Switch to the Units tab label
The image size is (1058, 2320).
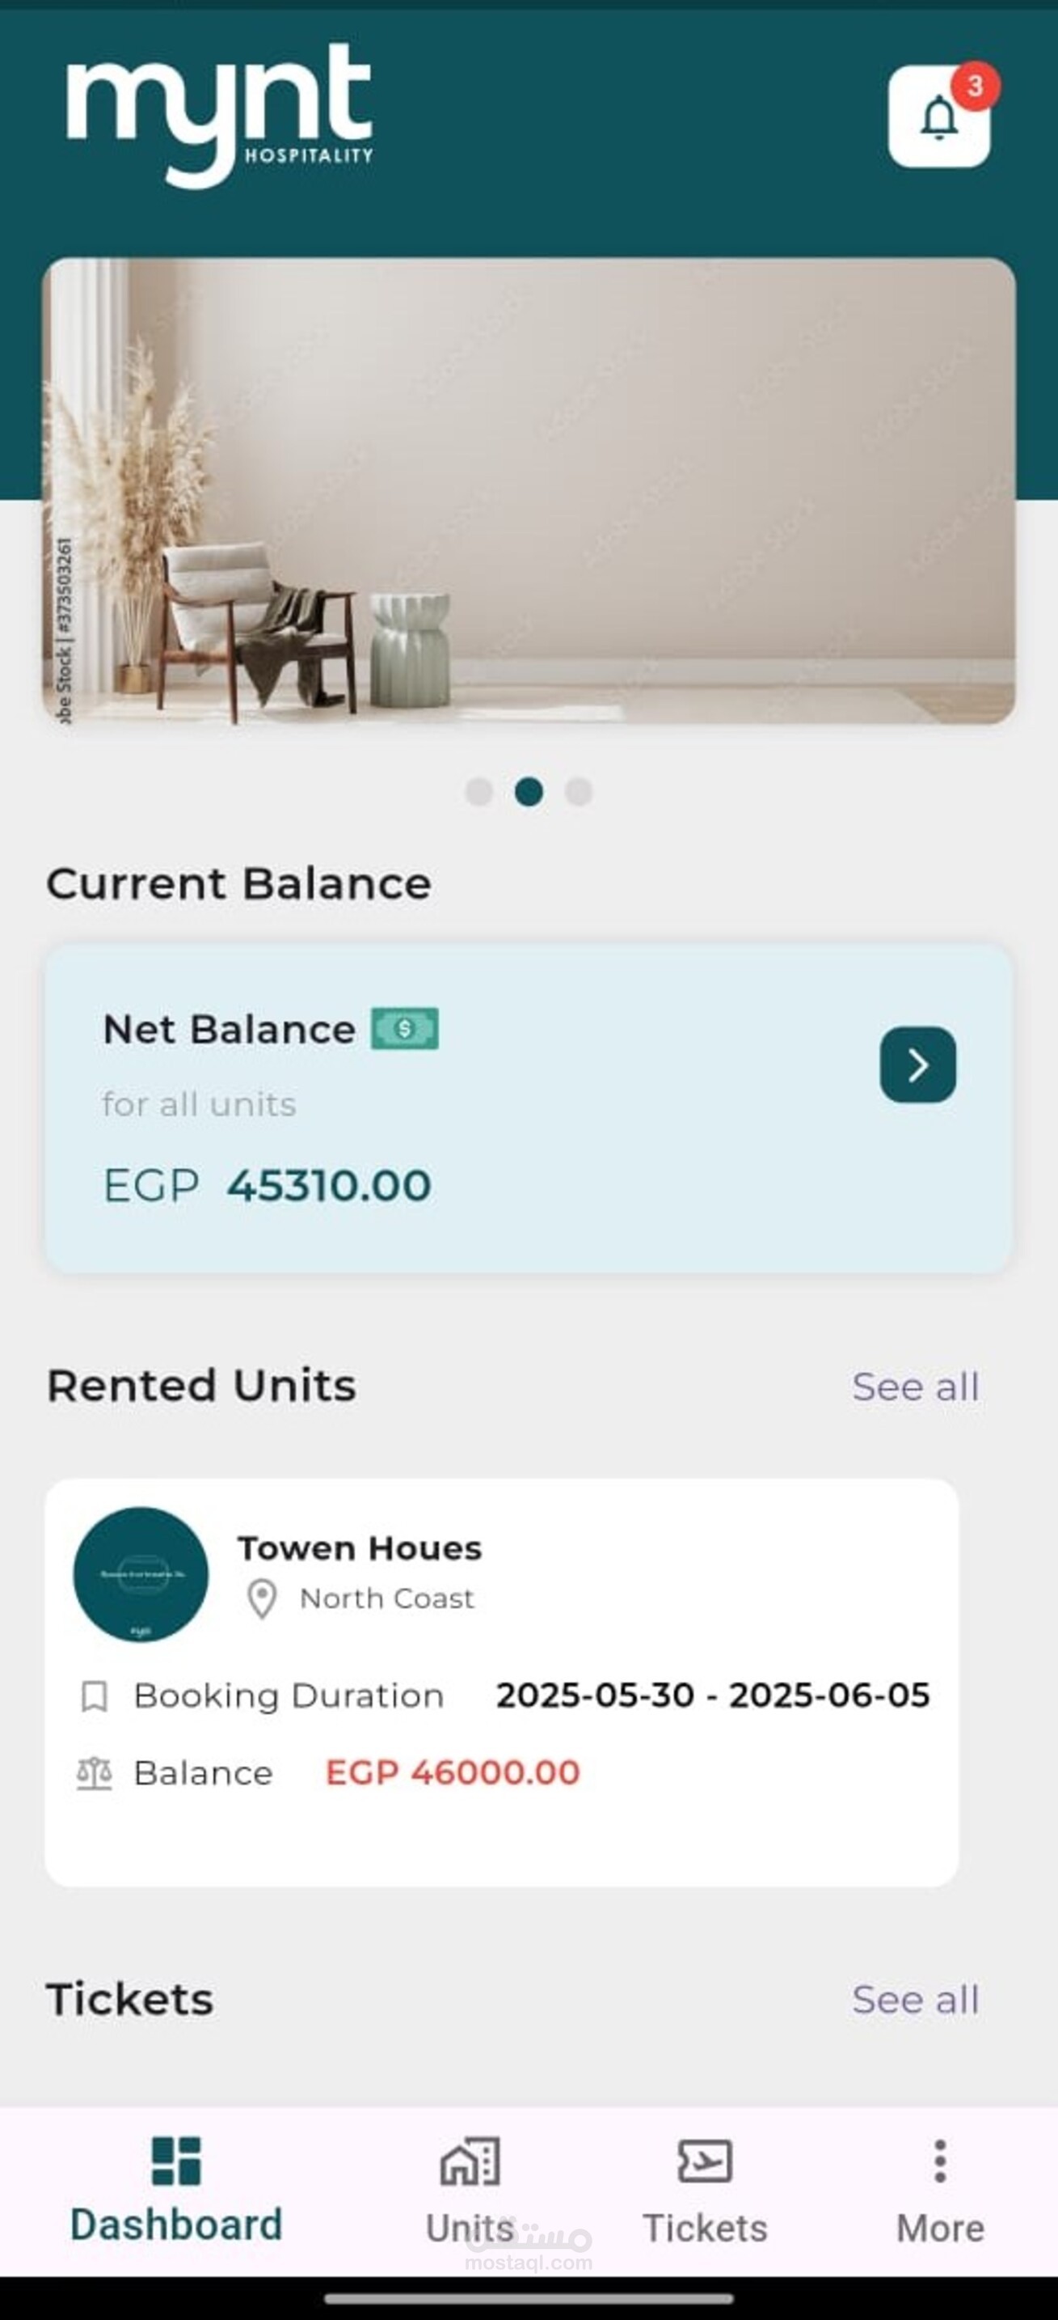click(x=470, y=2228)
